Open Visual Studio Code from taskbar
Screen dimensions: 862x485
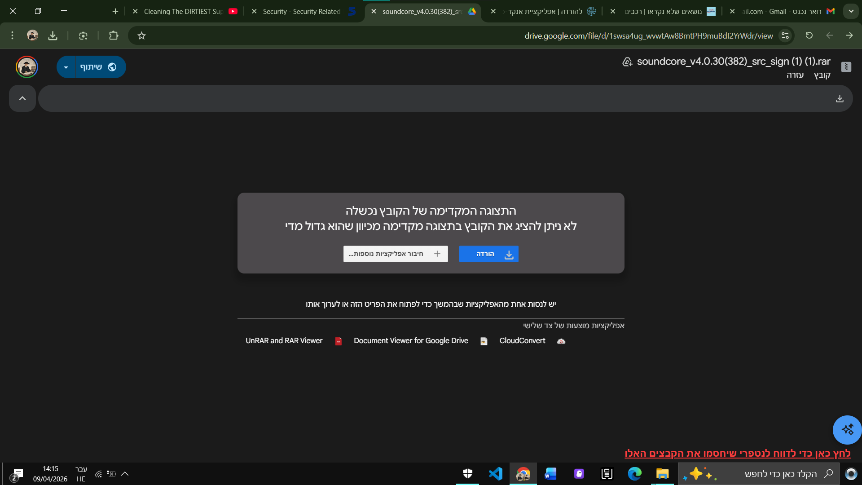click(x=495, y=474)
